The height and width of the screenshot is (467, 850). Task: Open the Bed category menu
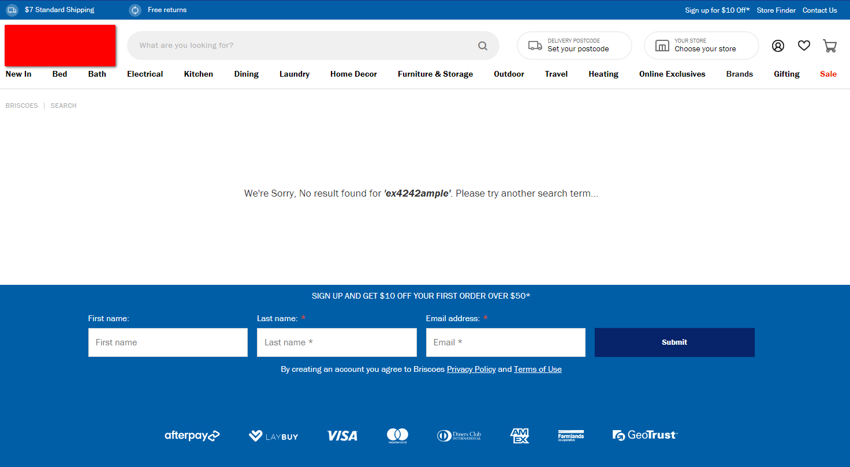click(x=59, y=74)
